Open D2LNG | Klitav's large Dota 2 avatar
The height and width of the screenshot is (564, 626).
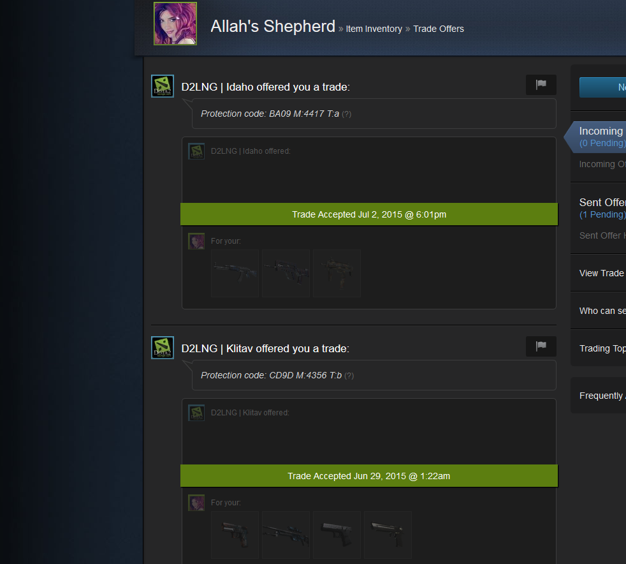(163, 348)
